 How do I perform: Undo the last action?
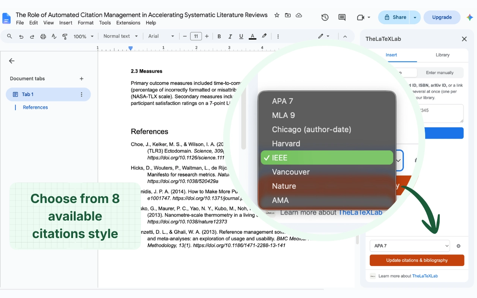coord(21,36)
